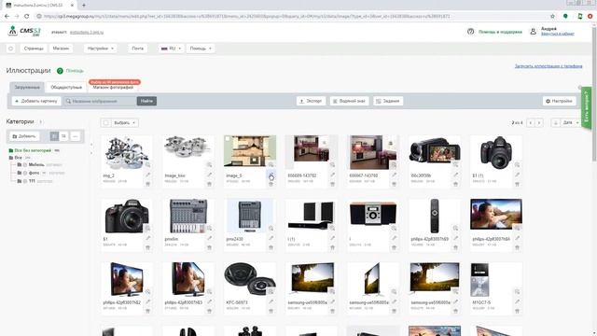Check the selection box on image_5 thumbnail
The image size is (597, 336).
click(228, 139)
